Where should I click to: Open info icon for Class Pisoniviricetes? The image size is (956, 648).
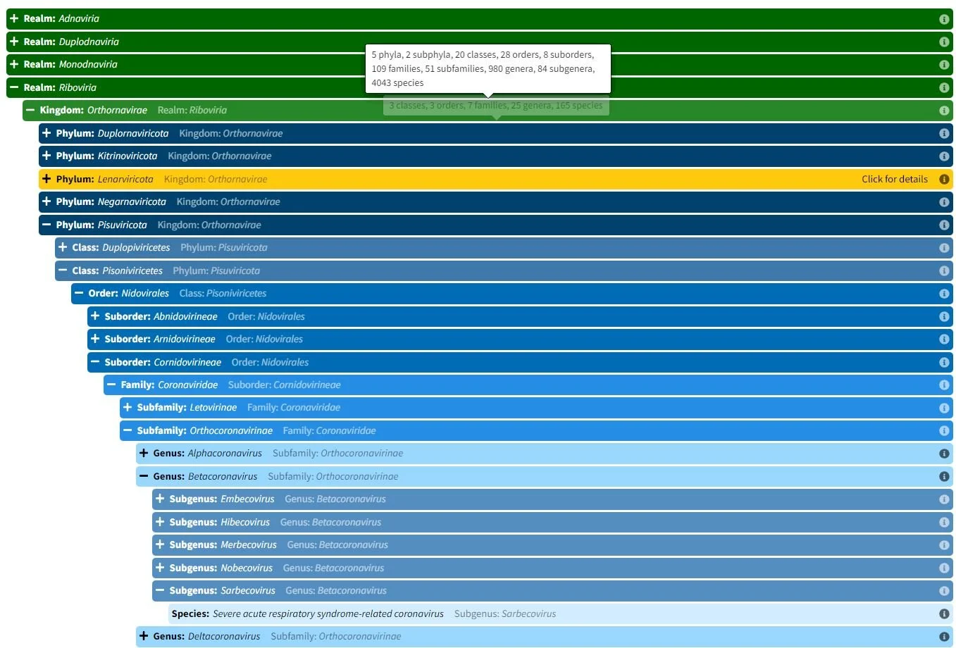[x=944, y=270]
